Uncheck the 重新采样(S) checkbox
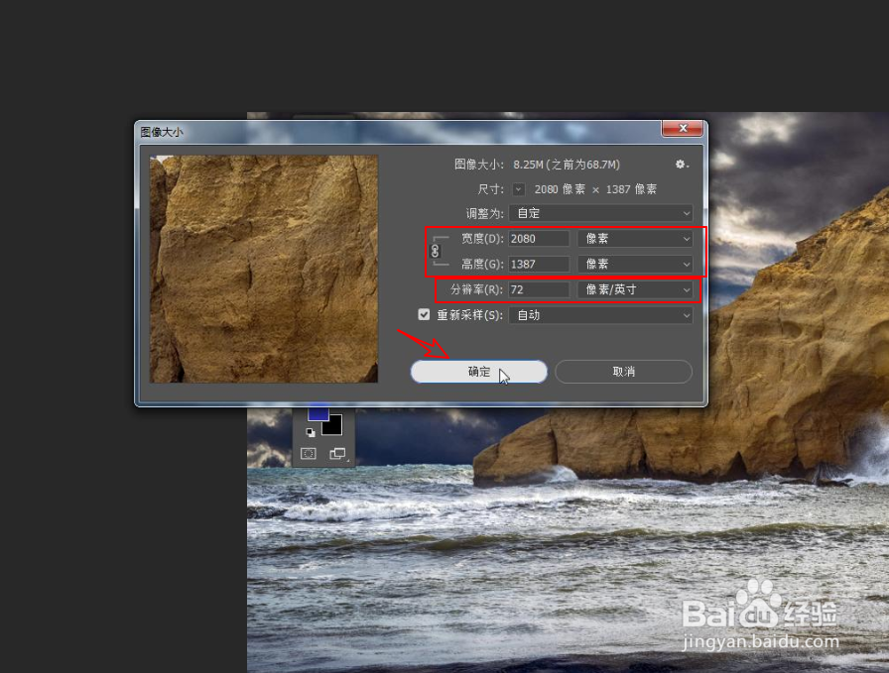 (x=424, y=314)
